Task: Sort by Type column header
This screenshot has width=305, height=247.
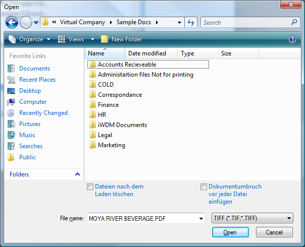Action: tap(198, 53)
